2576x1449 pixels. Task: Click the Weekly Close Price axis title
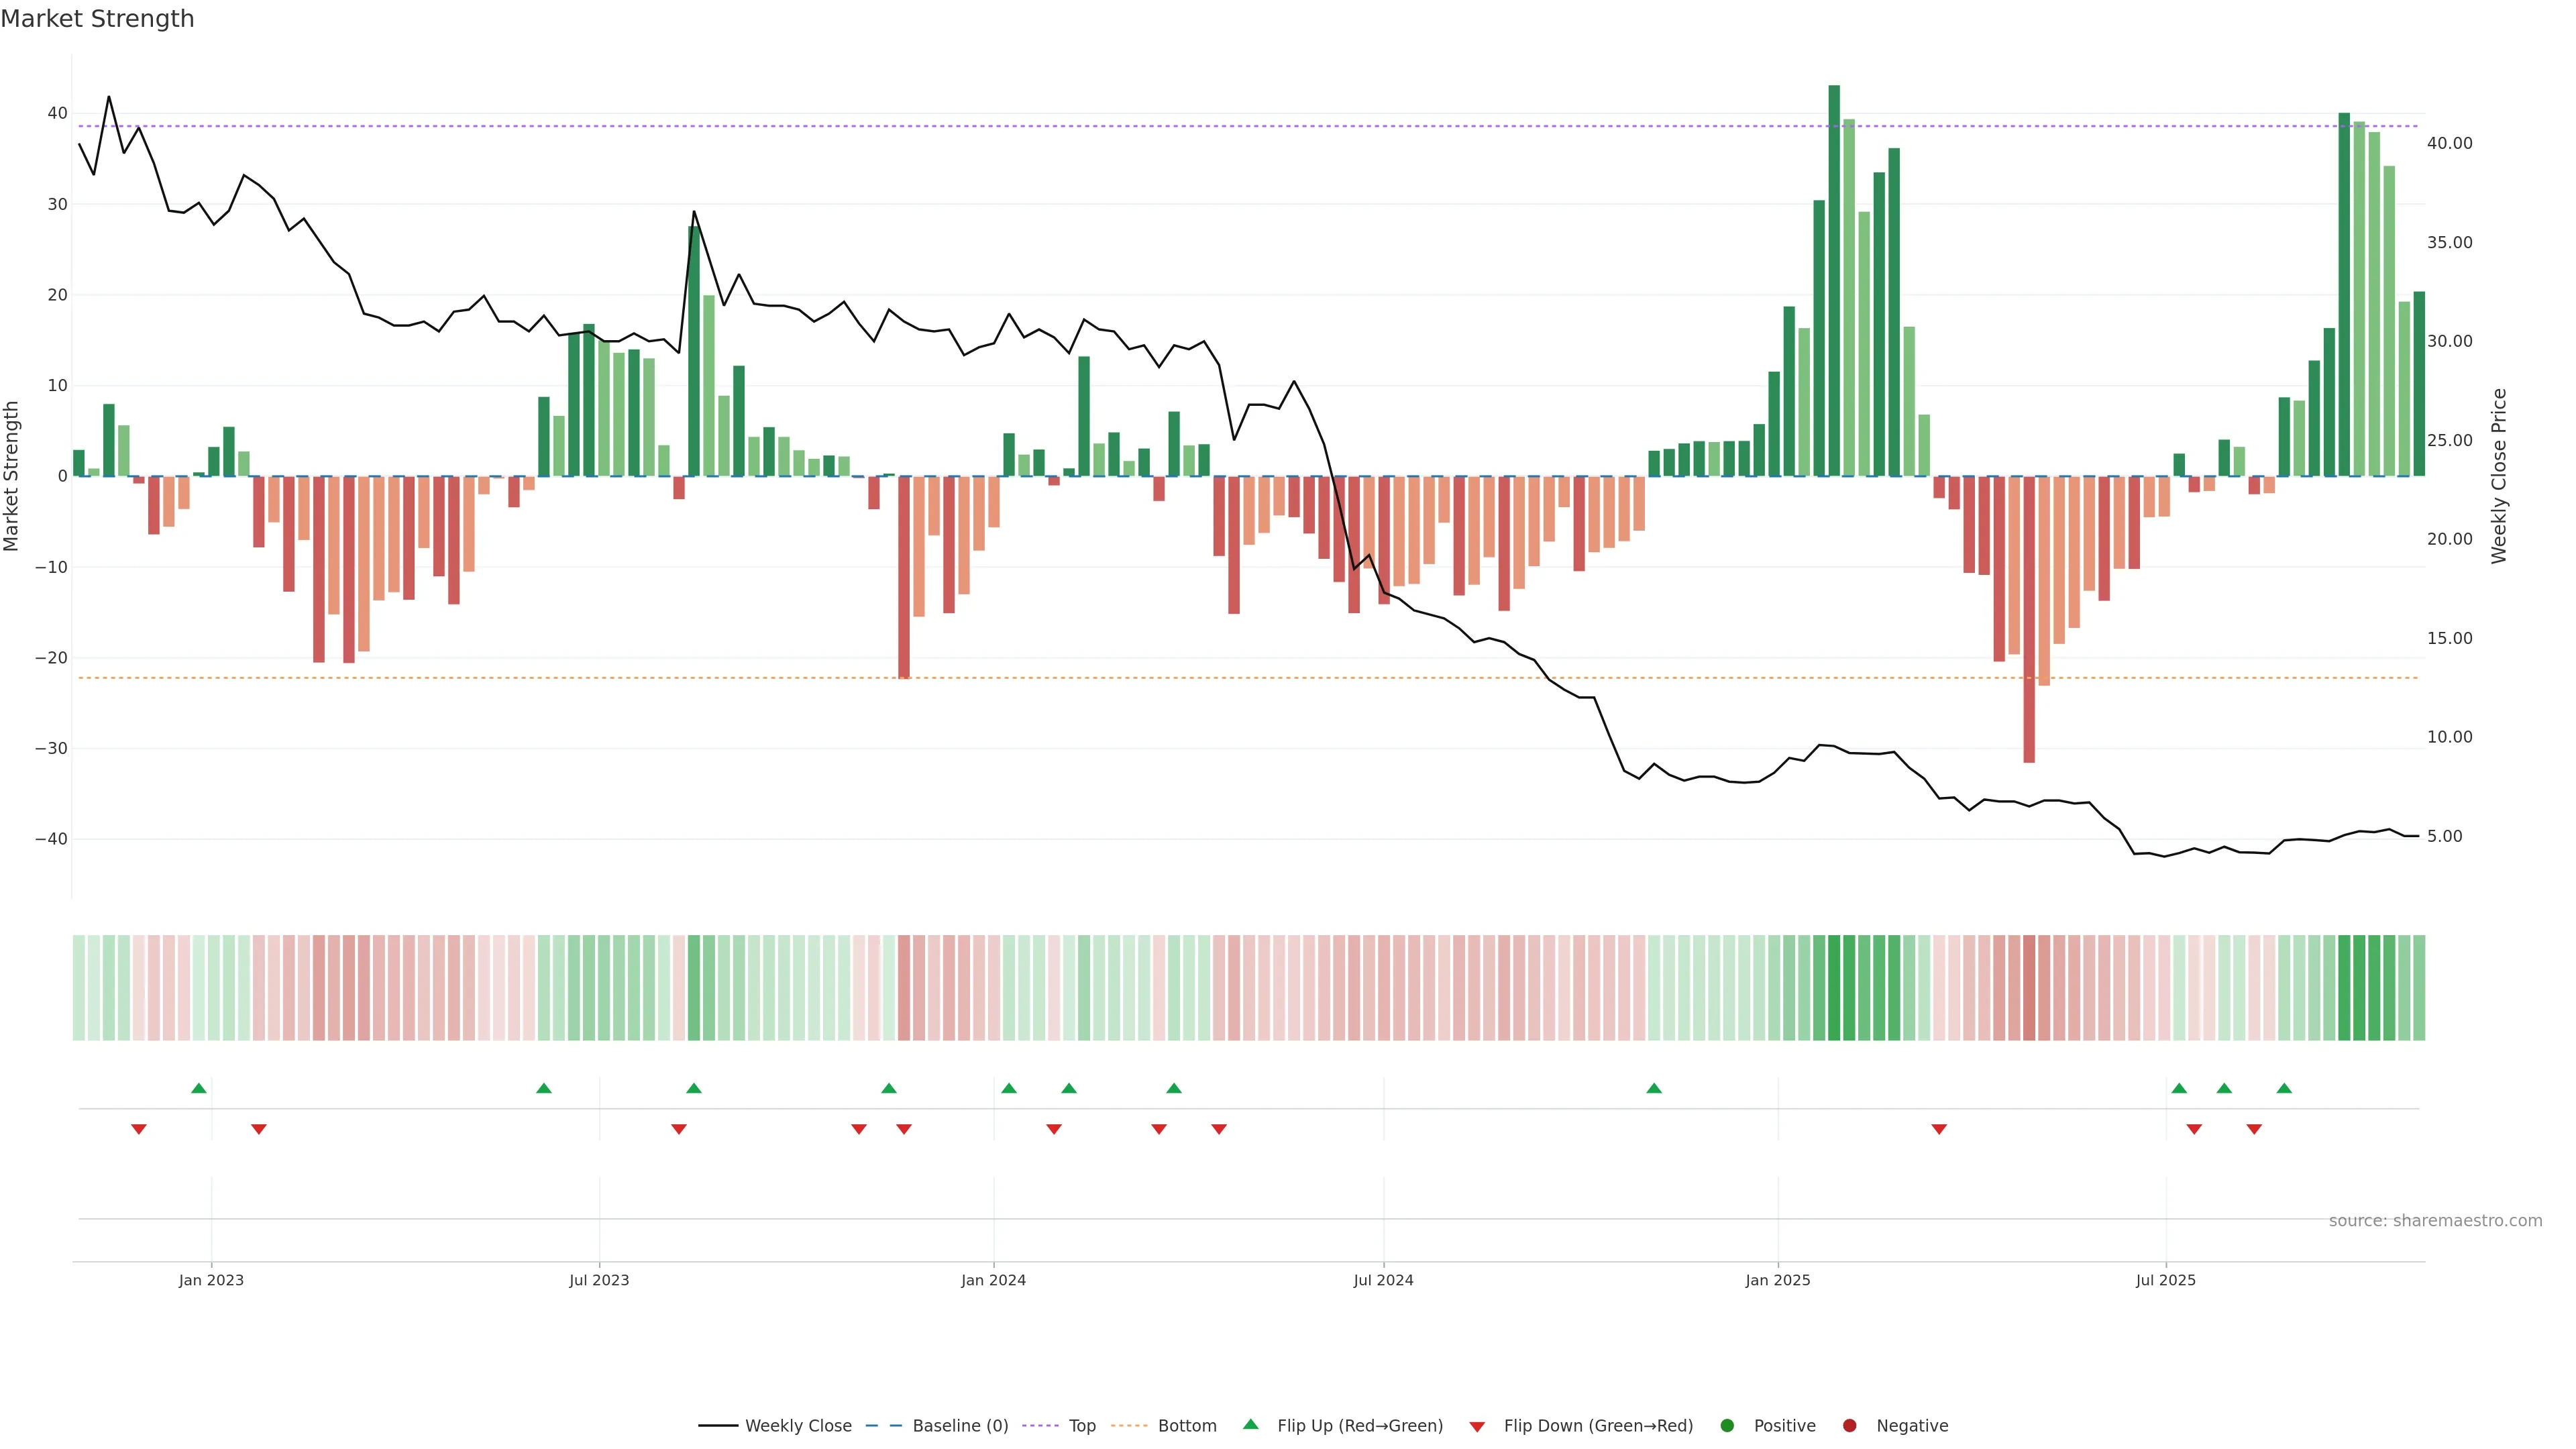[2499, 476]
